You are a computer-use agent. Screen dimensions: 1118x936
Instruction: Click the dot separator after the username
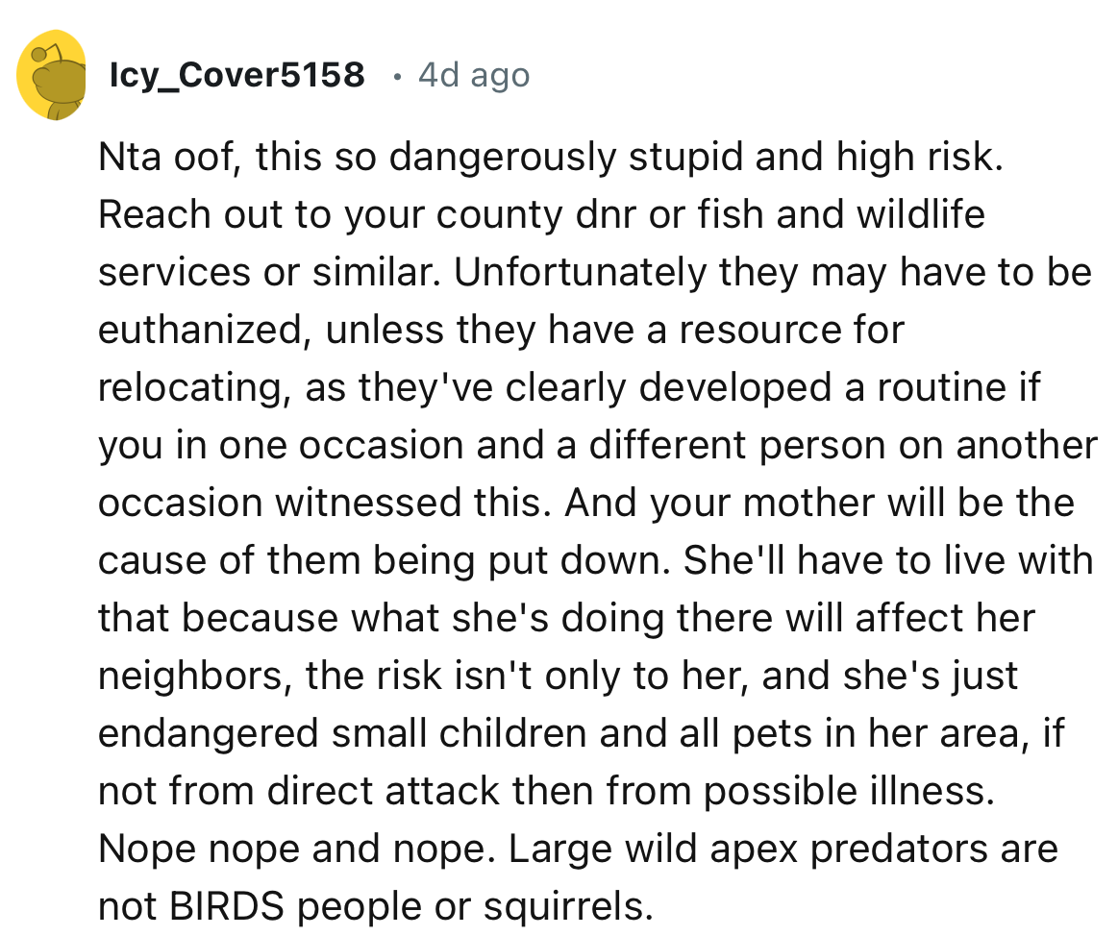(x=397, y=77)
